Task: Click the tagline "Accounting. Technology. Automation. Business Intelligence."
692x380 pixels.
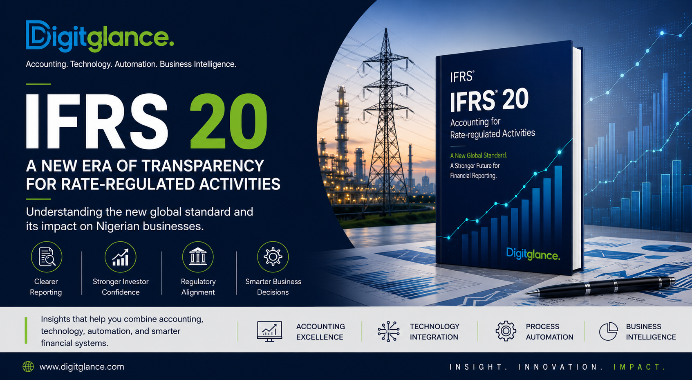Action: click(x=131, y=64)
